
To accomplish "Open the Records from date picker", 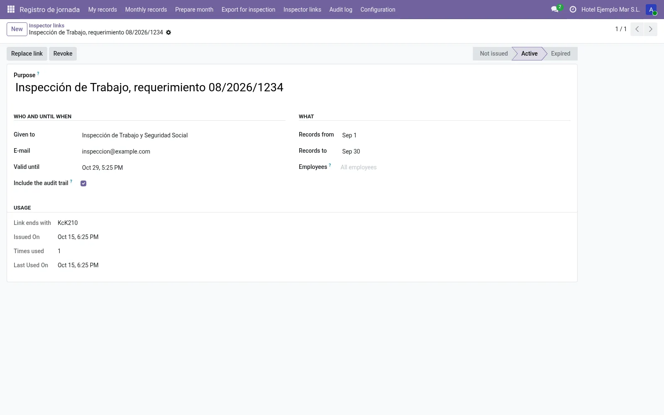I will point(455,135).
